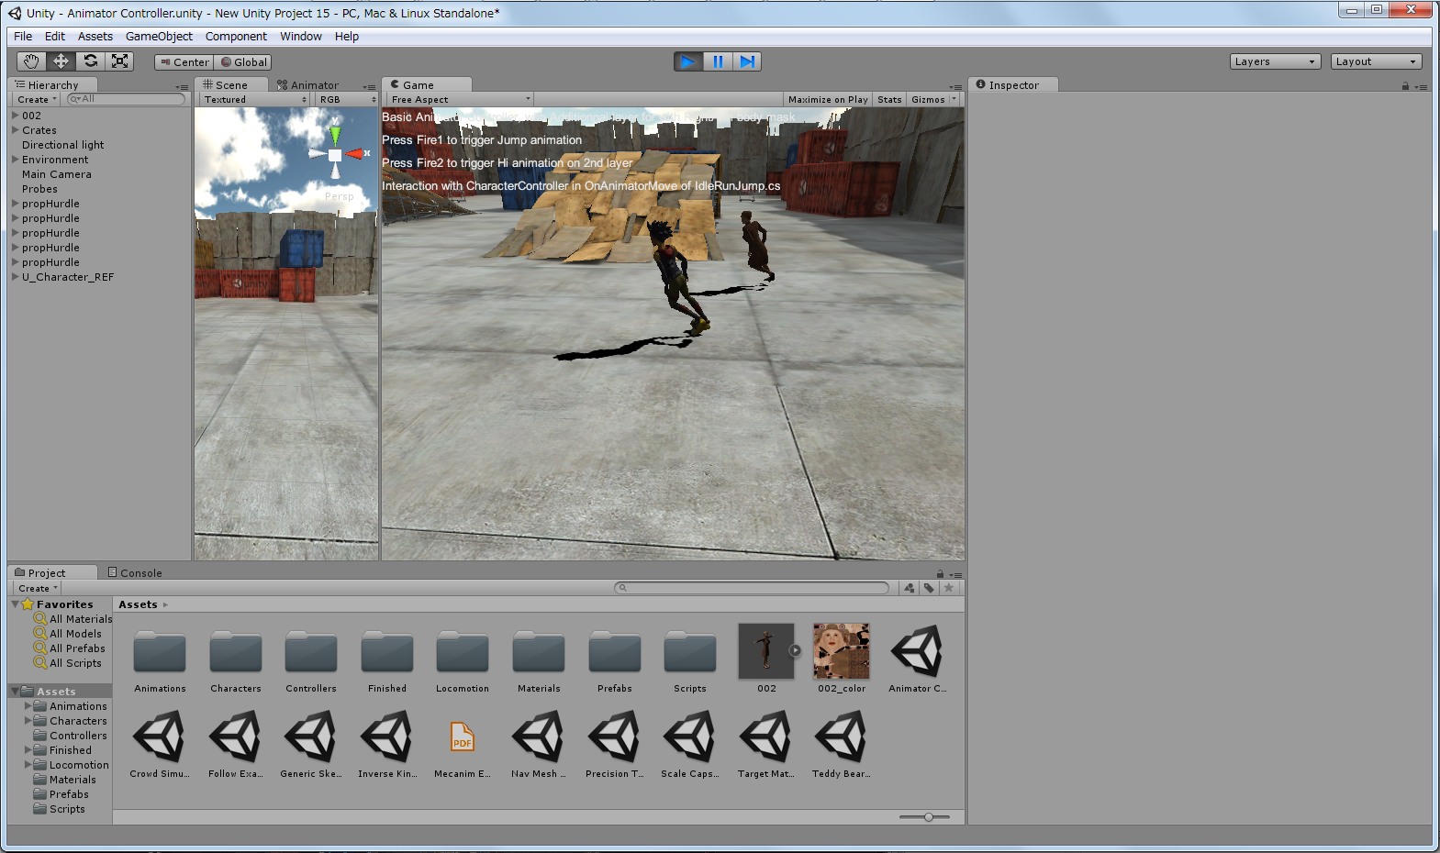
Task: Expand the Crates object in Hierarchy
Action: 16,130
